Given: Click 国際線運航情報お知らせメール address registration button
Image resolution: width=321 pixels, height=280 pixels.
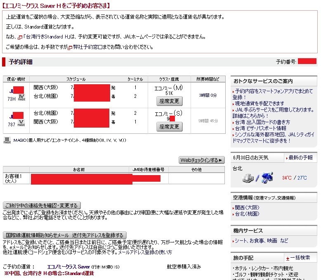Looking at the screenshot, I should coord(65,235).
